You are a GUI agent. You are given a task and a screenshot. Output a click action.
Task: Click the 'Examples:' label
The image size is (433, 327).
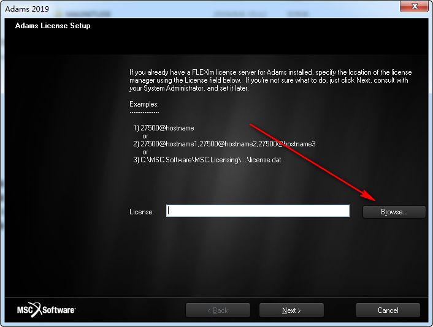(x=144, y=104)
